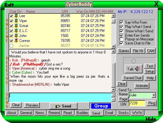Switch to the Buddies tab
This screenshot has height=123, width=163.
coord(82,113)
